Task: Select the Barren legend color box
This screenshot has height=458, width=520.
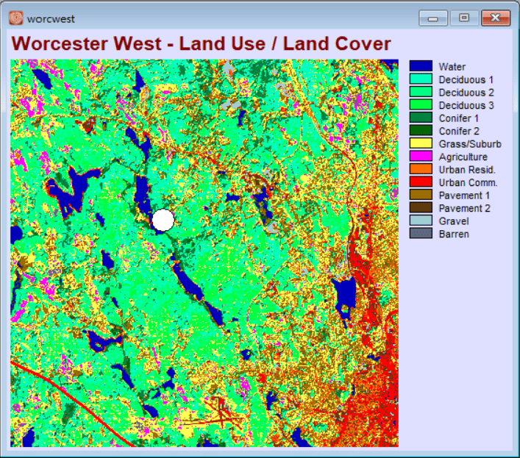Action: (x=421, y=233)
